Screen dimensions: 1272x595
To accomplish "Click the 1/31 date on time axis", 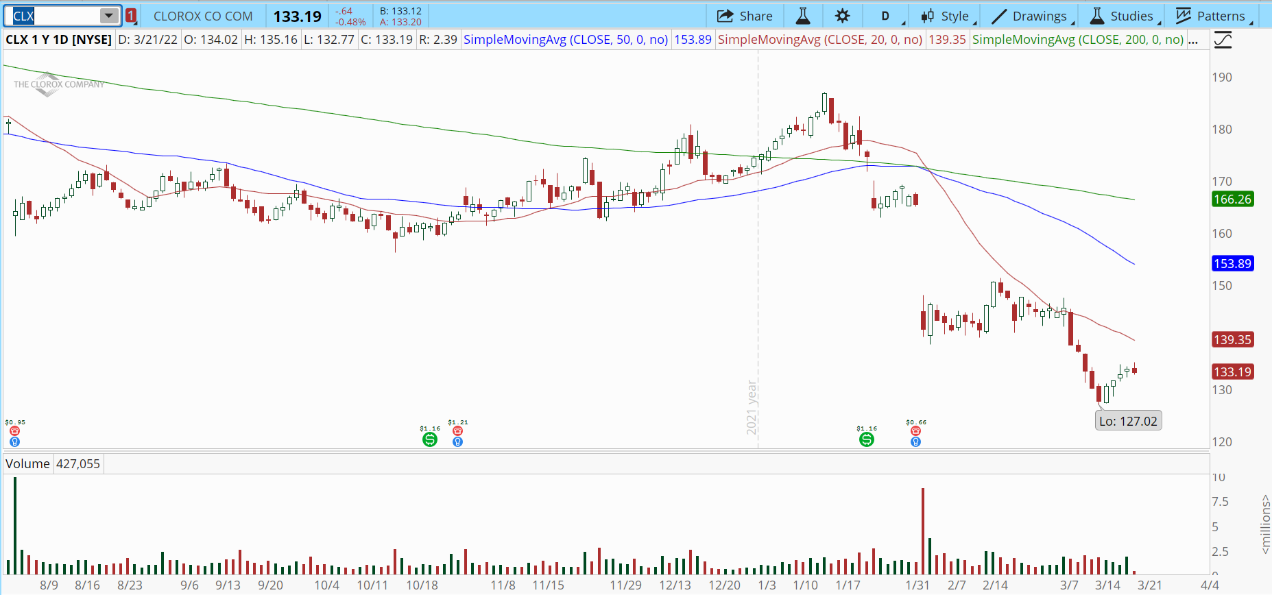I will coord(917,585).
